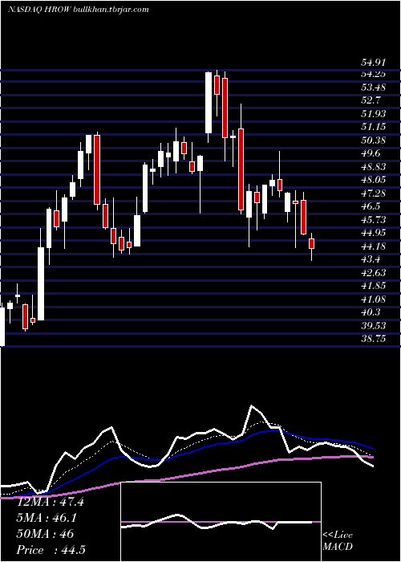This screenshot has width=401, height=562.
Task: Click the tallest white candle reaching 54.25
Action: tap(209, 103)
